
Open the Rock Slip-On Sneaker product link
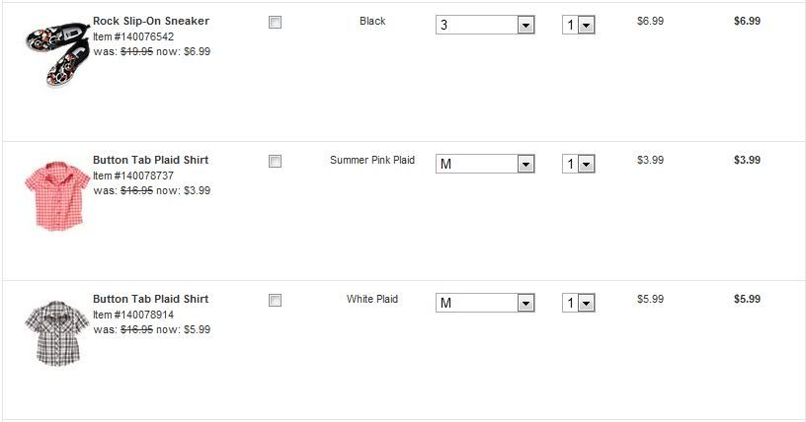[x=150, y=21]
